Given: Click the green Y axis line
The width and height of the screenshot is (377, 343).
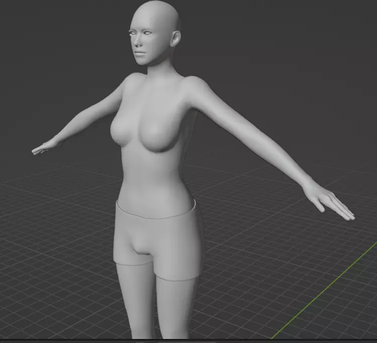Looking at the screenshot, I should (x=324, y=290).
